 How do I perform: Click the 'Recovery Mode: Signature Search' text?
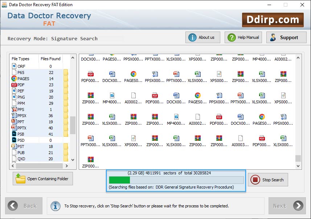coord(53,38)
